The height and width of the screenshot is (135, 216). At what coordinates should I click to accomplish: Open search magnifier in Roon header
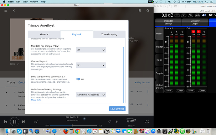pos(148,11)
